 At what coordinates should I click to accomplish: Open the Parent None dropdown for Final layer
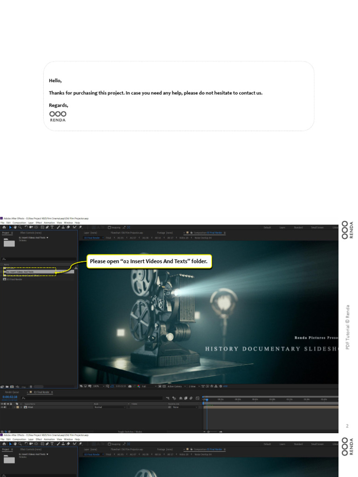[185, 407]
